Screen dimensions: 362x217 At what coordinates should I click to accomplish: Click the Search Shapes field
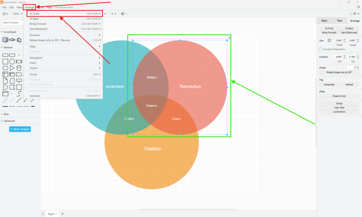tap(12, 23)
